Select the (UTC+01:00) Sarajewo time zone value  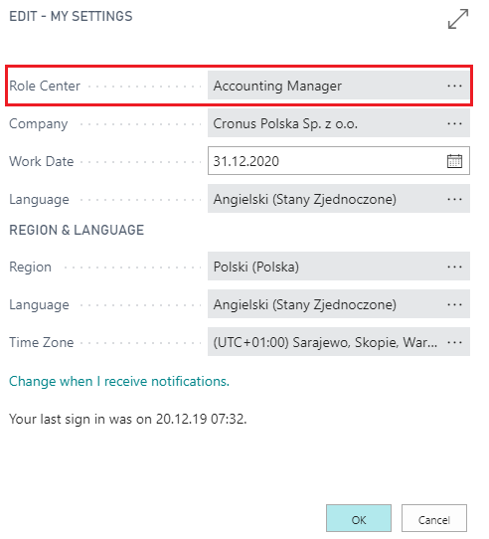coord(325,342)
